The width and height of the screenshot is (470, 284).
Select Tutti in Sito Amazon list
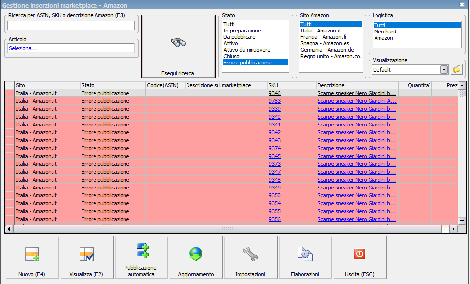(x=331, y=24)
